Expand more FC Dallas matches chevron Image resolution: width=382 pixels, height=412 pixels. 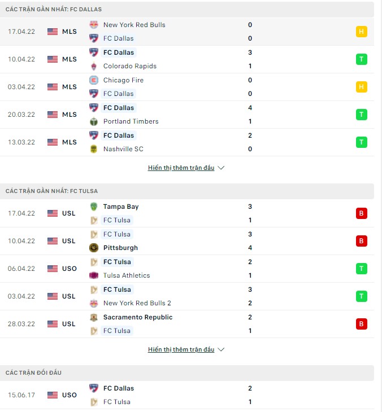pyautogui.click(x=221, y=168)
